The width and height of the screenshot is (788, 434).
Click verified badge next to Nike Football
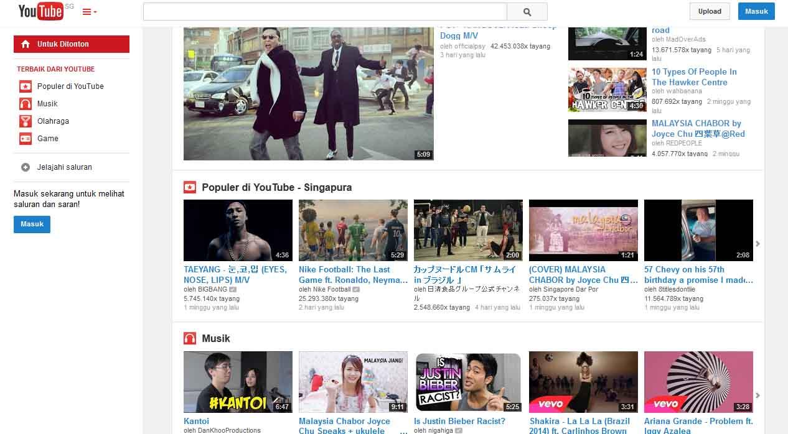(x=356, y=290)
